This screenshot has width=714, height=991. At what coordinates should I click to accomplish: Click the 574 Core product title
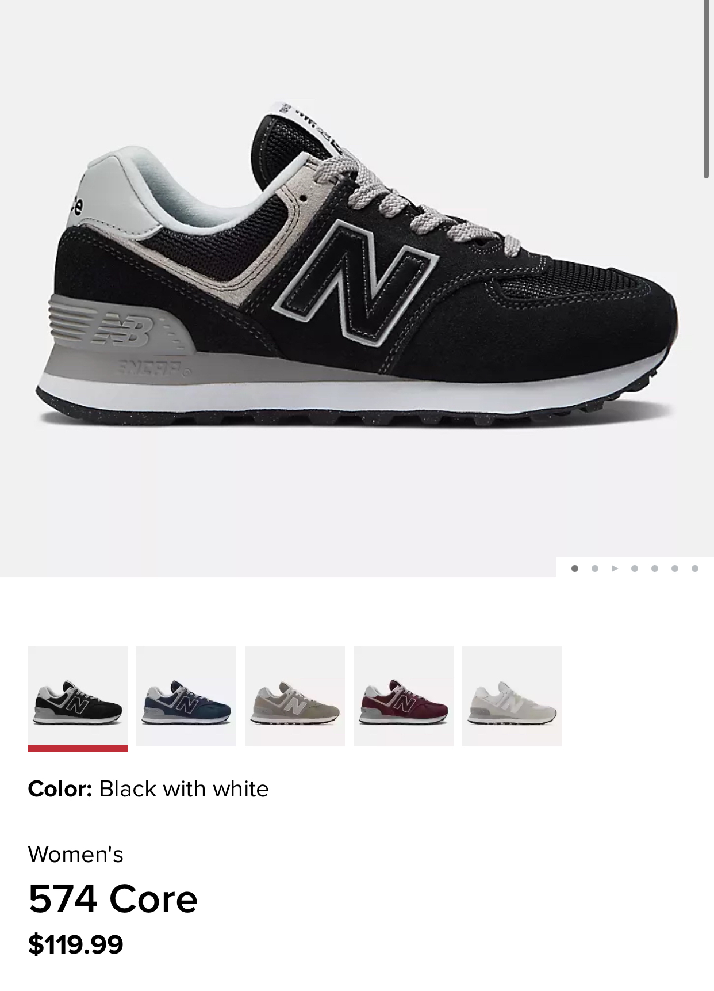point(113,899)
